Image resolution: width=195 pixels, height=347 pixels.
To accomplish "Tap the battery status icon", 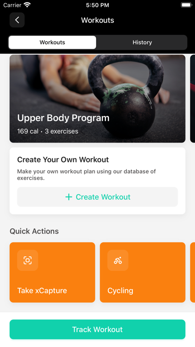I will [x=186, y=5].
